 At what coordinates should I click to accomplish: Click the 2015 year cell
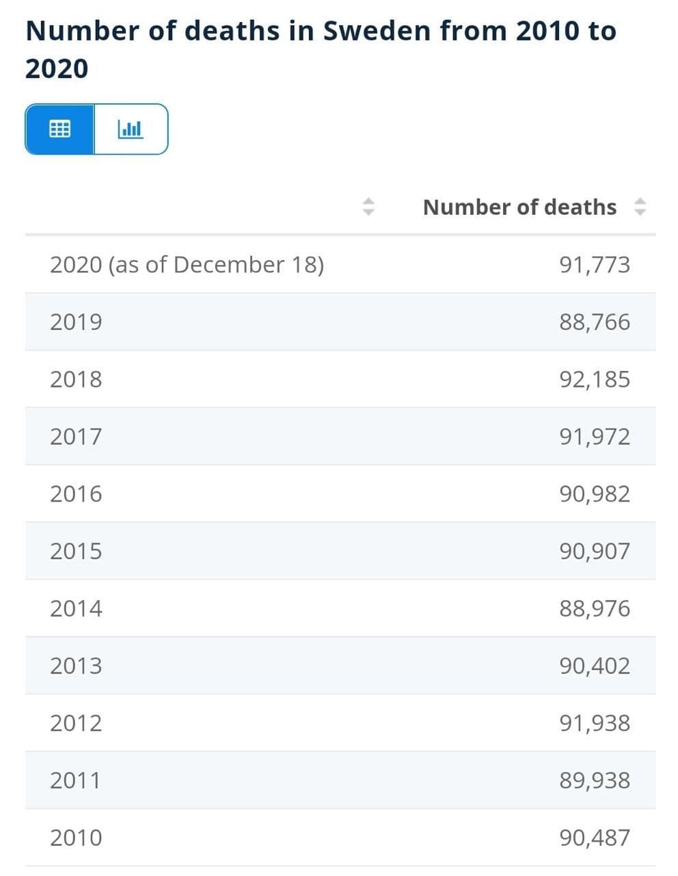[76, 551]
